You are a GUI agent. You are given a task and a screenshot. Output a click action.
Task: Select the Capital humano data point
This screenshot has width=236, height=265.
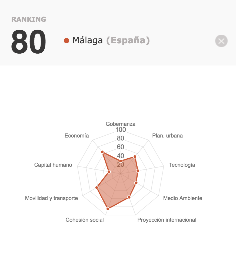click(x=109, y=172)
